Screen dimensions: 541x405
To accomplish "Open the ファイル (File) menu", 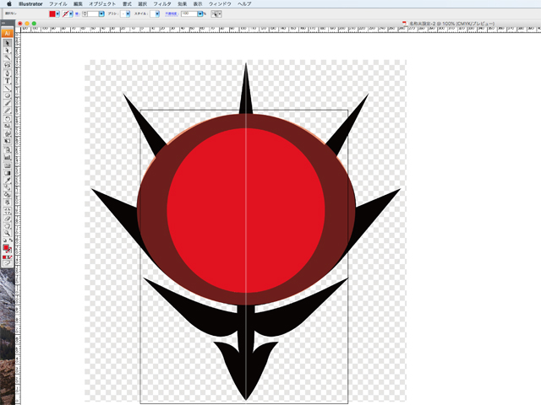I will point(58,3).
